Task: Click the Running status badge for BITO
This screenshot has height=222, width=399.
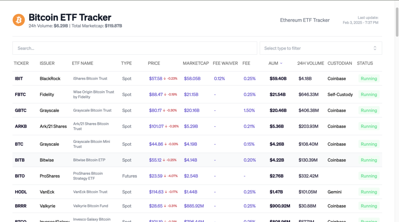Action: (x=369, y=176)
